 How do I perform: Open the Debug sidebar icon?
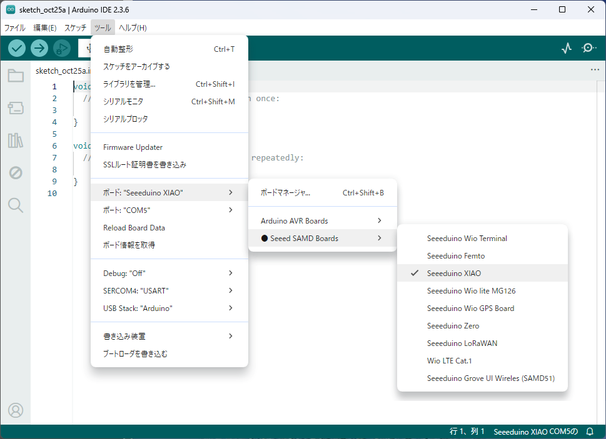point(16,173)
